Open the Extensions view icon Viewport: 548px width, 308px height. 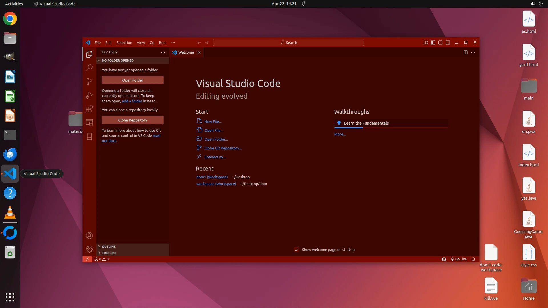coord(89,109)
